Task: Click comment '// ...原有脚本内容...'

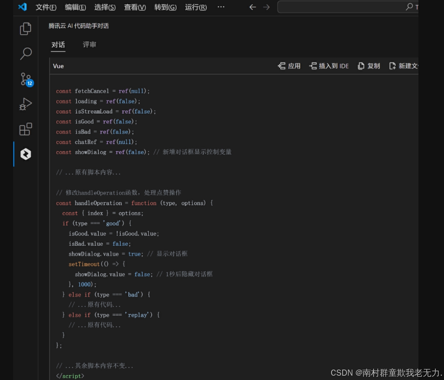Action: point(88,172)
